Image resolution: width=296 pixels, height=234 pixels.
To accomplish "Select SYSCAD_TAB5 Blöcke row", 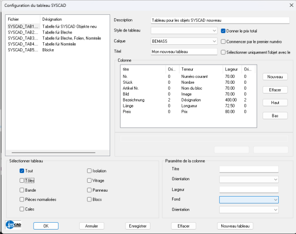I will pos(58,50).
